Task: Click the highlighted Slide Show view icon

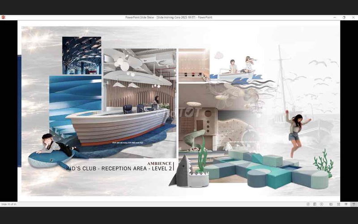Action: [x=353, y=204]
